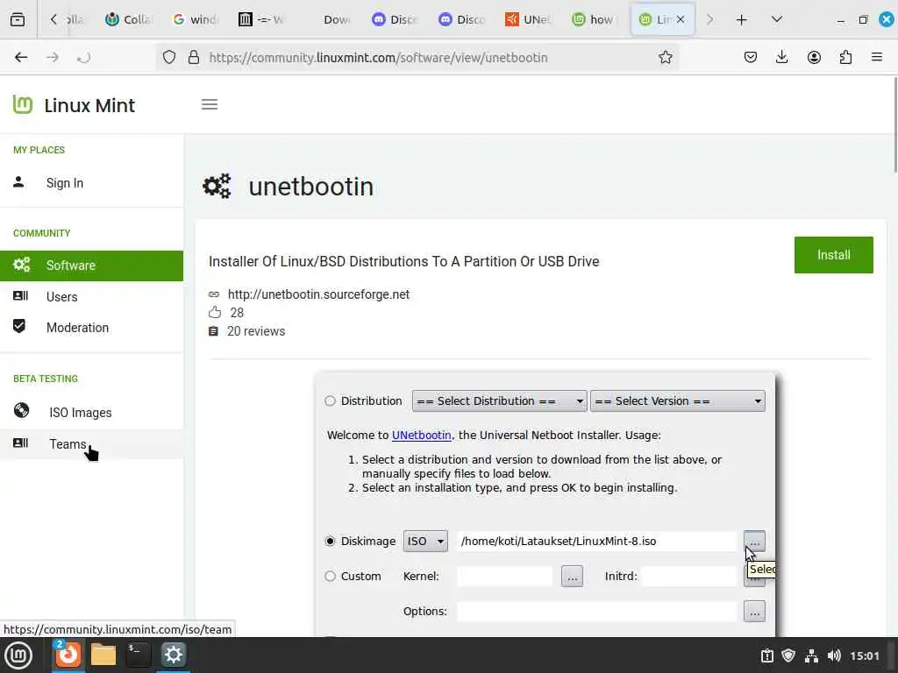Screen dimensions: 898x673
Task: Stop or reload the page
Action: 83,57
